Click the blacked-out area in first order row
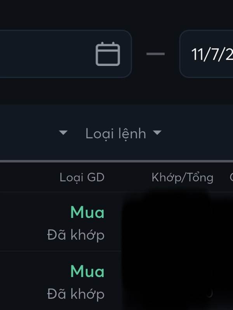The image size is (233, 310). point(177,221)
